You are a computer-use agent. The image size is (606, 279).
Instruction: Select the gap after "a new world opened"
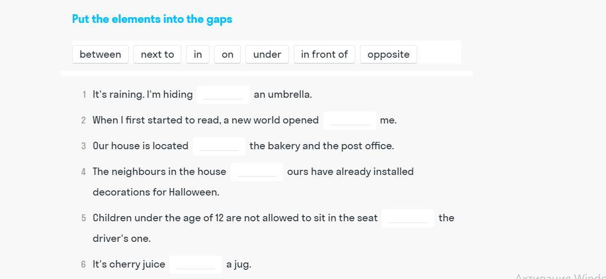tap(350, 120)
